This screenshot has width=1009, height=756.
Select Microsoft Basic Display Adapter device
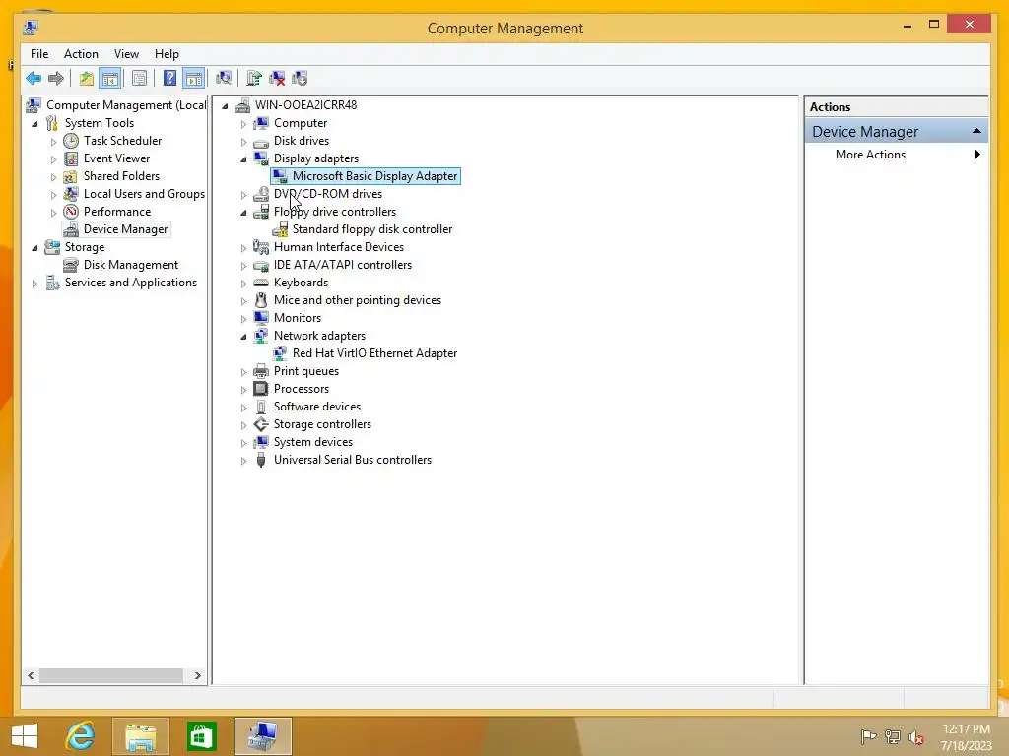point(374,176)
